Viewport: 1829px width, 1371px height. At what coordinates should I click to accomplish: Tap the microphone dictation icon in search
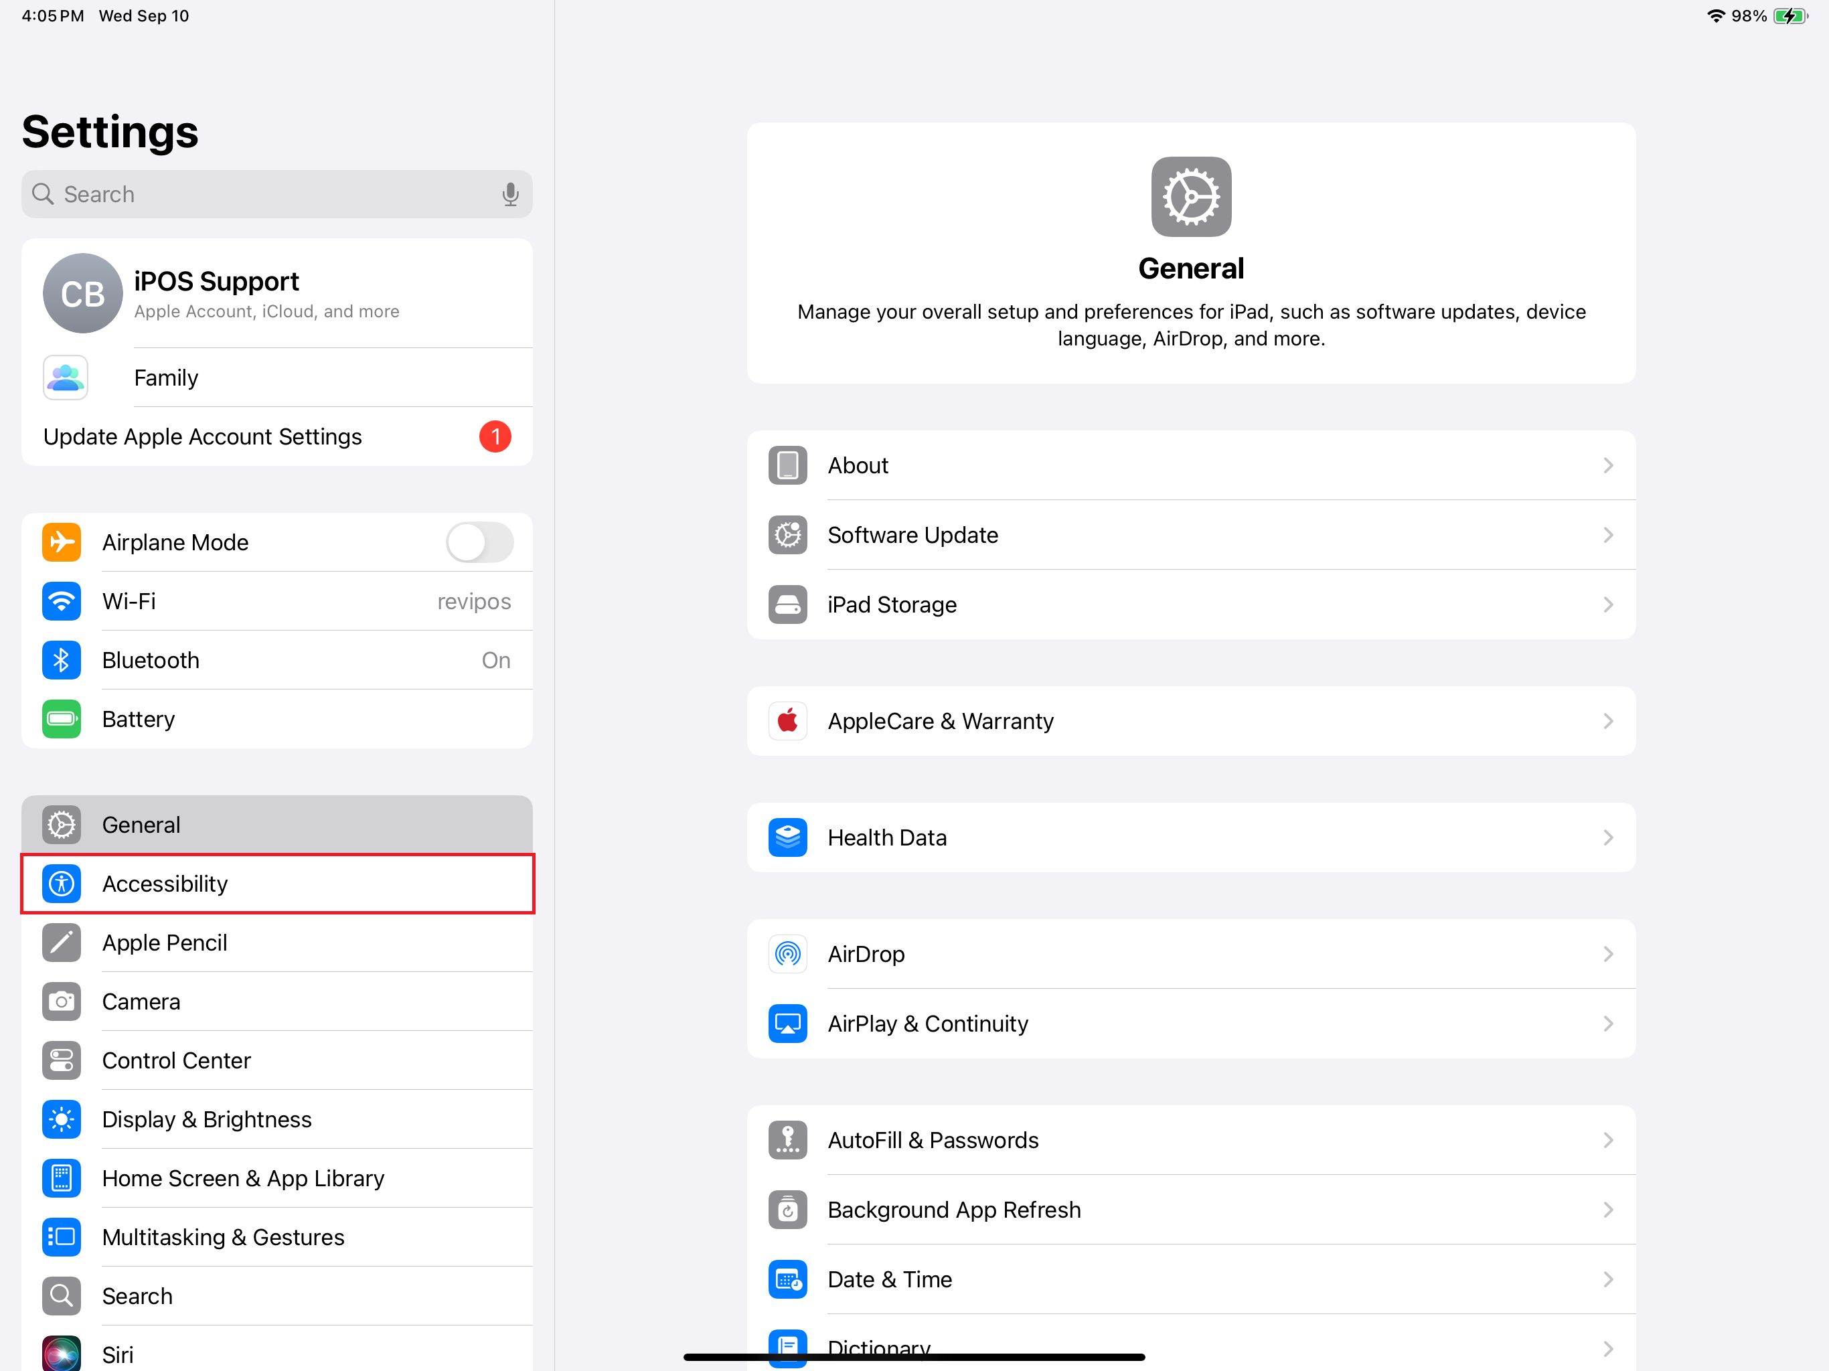tap(510, 194)
